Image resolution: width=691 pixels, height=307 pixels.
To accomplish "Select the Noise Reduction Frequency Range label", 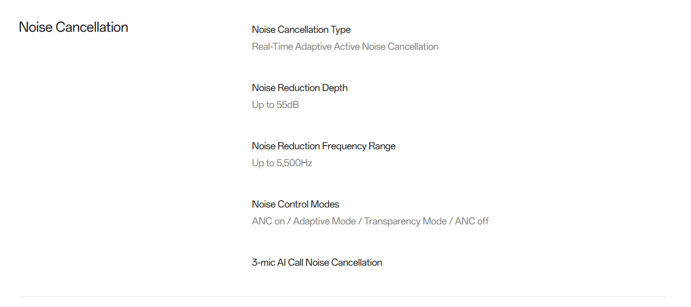I will coord(323,146).
